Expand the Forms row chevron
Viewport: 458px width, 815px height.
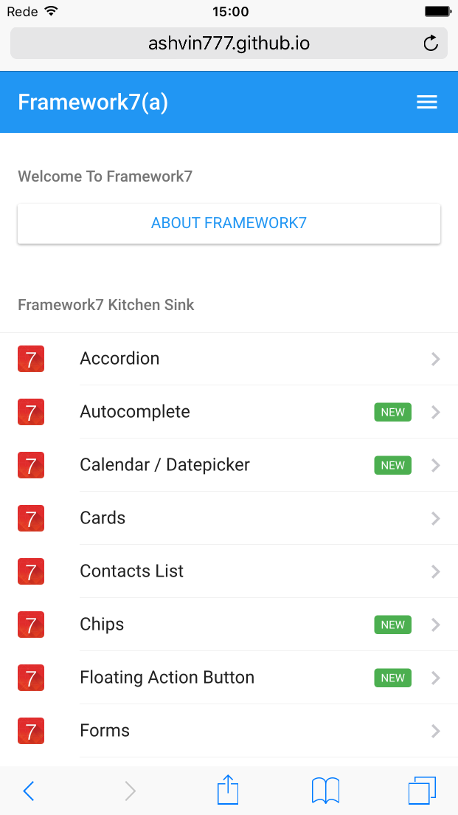pos(436,732)
